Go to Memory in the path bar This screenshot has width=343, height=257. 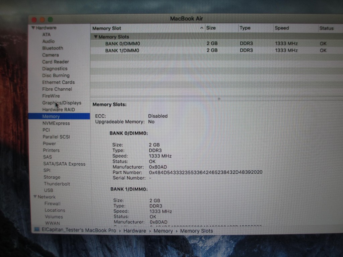pyautogui.click(x=163, y=231)
